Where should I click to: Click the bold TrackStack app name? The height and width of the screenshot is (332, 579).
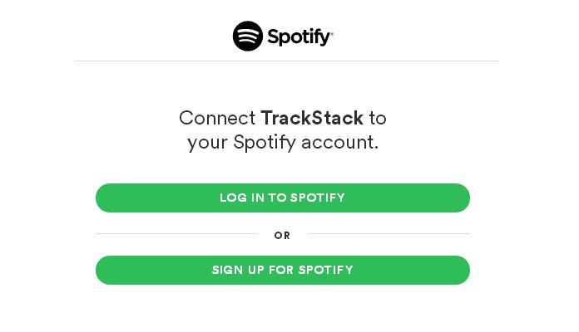tap(312, 118)
